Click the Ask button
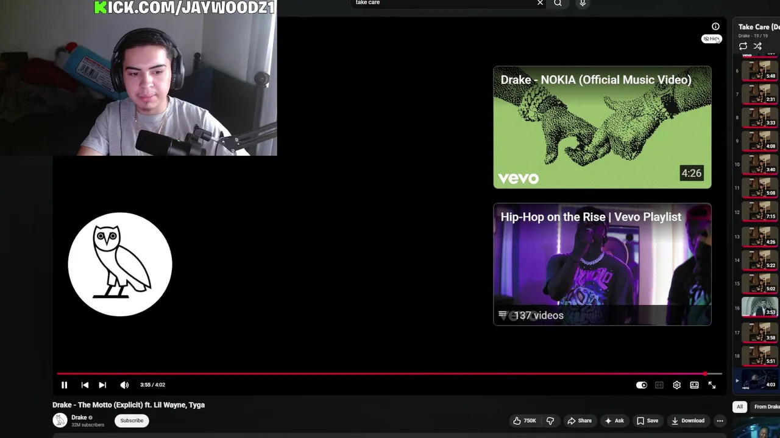The width and height of the screenshot is (780, 438). click(614, 420)
